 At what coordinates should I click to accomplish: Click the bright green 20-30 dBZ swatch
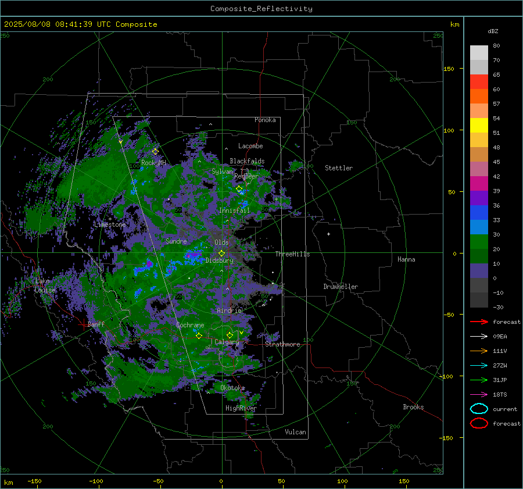pyautogui.click(x=479, y=241)
